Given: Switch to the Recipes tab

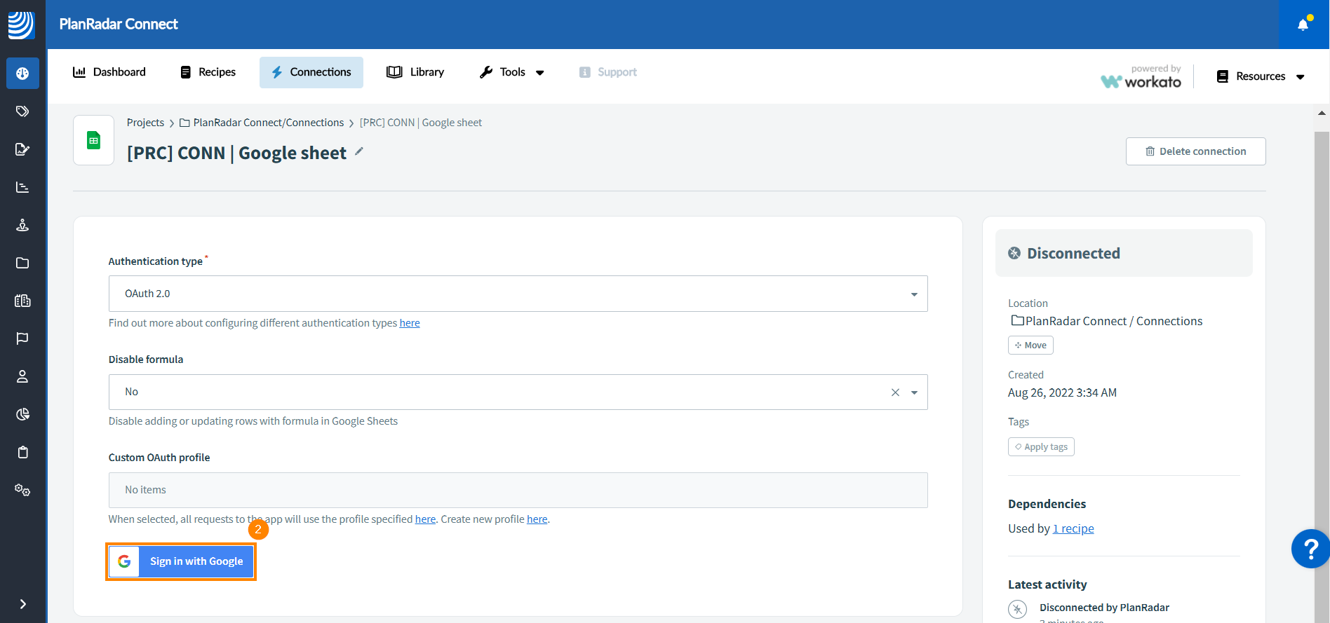Looking at the screenshot, I should [x=208, y=72].
